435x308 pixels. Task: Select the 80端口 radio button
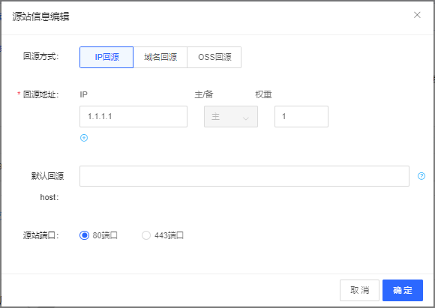coord(84,235)
